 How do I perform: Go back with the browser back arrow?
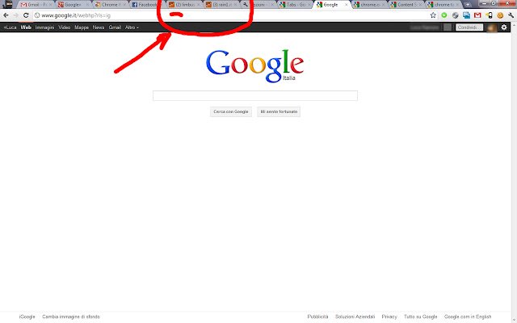pos(6,15)
